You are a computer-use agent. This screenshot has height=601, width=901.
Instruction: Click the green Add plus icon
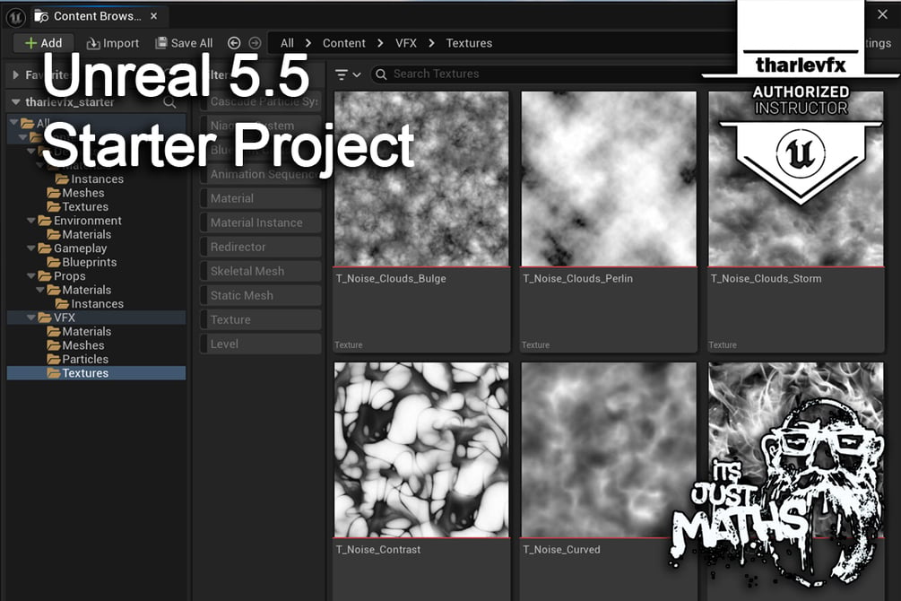pyautogui.click(x=31, y=43)
